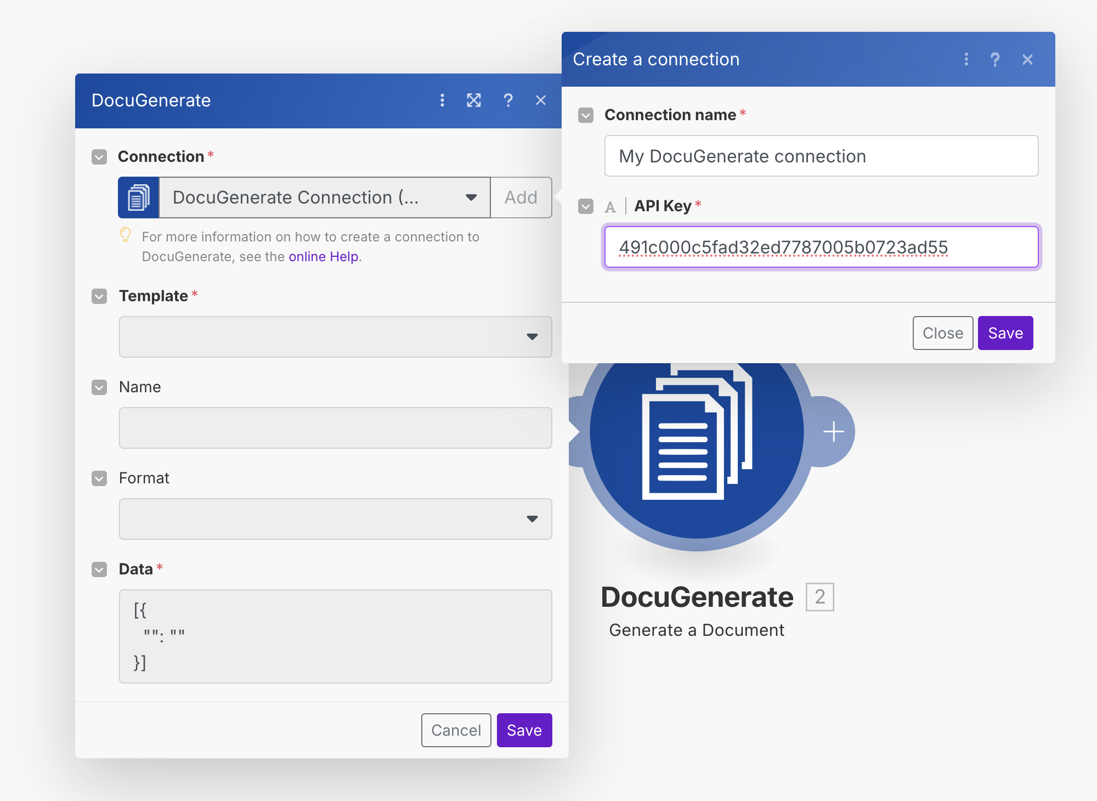Open the DocuGenerate panel options menu (three dots)

coord(442,100)
